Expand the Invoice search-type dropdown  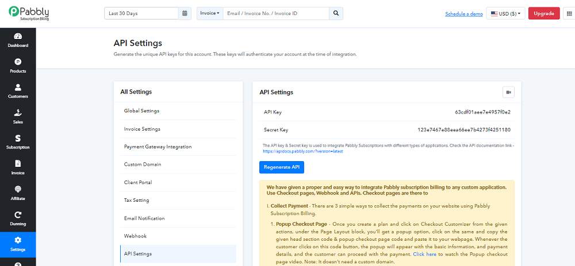point(210,14)
